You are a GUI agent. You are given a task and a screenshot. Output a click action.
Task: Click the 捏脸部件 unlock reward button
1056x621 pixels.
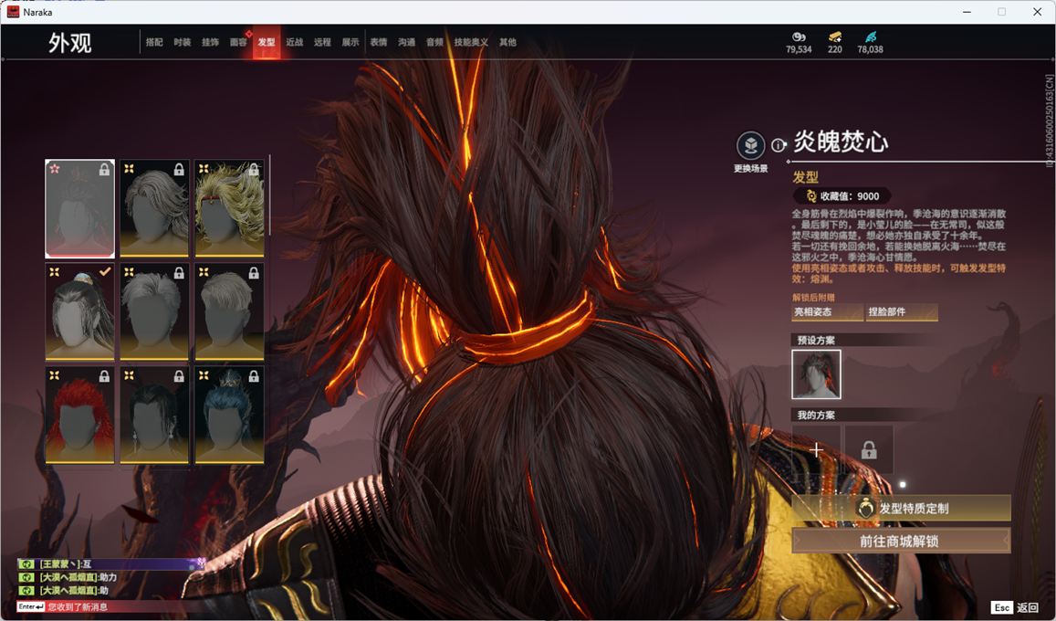(x=901, y=312)
